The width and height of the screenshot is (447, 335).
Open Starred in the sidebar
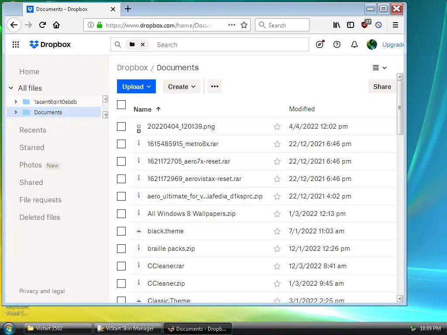point(32,147)
